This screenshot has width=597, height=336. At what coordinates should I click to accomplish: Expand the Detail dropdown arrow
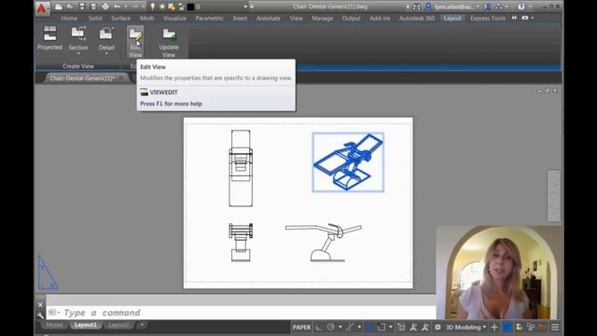click(106, 54)
